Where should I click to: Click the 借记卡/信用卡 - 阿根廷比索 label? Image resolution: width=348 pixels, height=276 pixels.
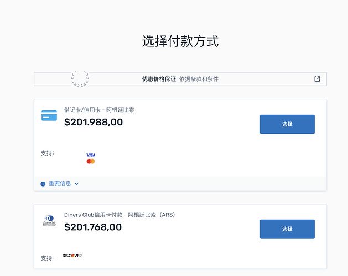pos(99,109)
